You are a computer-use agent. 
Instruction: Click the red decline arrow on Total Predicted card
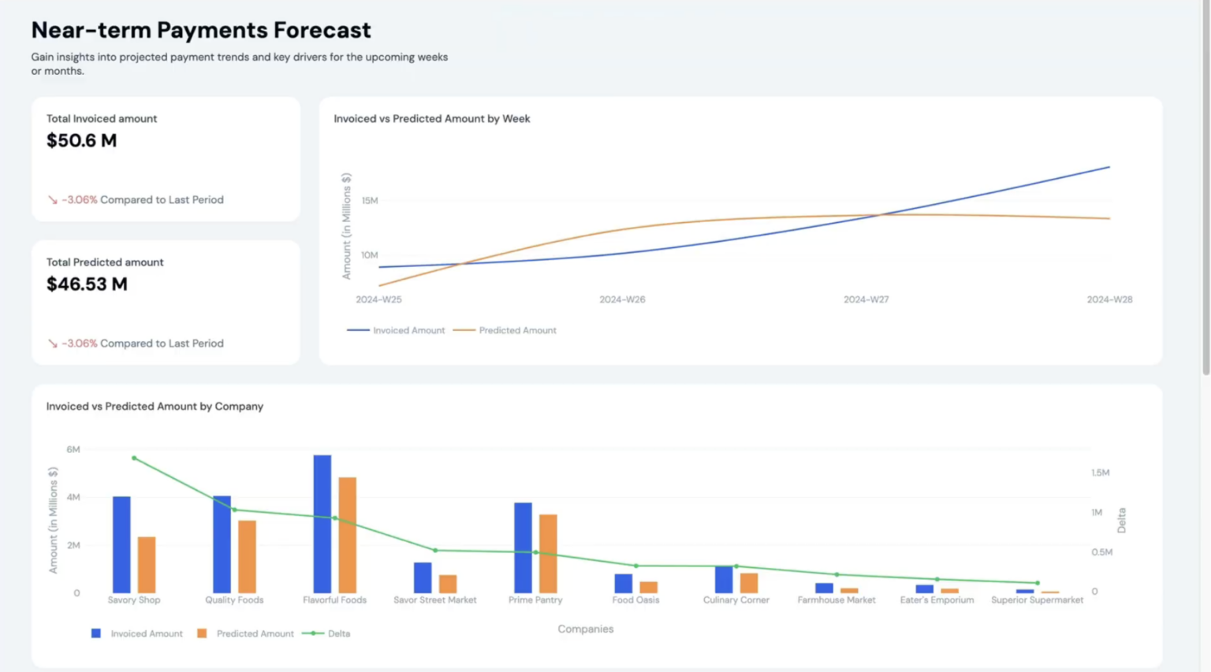click(x=52, y=343)
